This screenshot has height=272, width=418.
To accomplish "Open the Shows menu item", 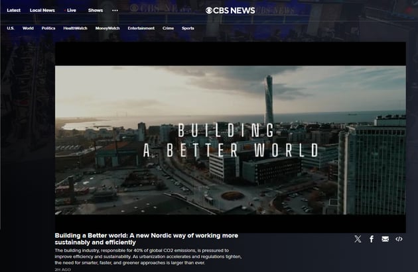I will point(96,11).
